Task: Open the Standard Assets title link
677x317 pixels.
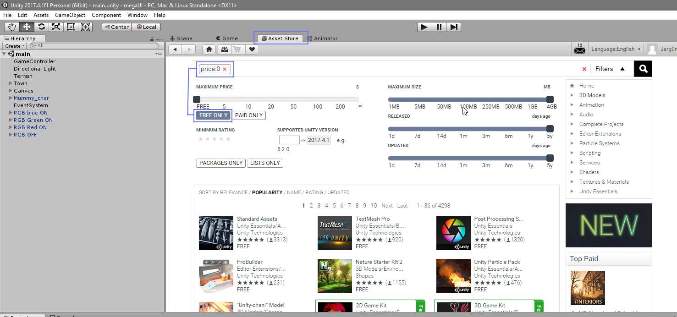Action: (x=257, y=219)
